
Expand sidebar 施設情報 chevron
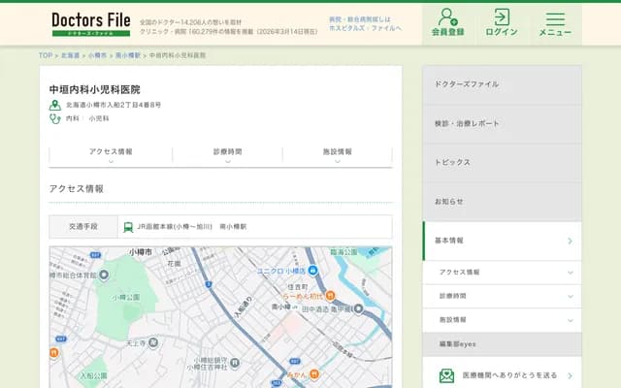tap(570, 319)
